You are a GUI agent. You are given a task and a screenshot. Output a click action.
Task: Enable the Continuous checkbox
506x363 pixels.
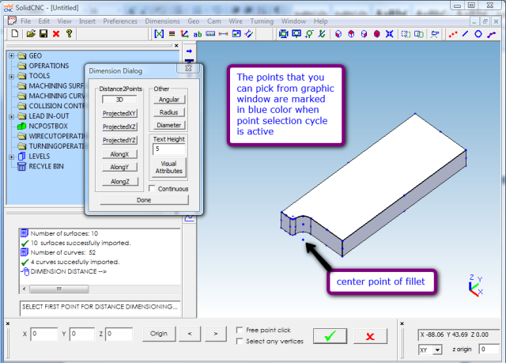(153, 189)
